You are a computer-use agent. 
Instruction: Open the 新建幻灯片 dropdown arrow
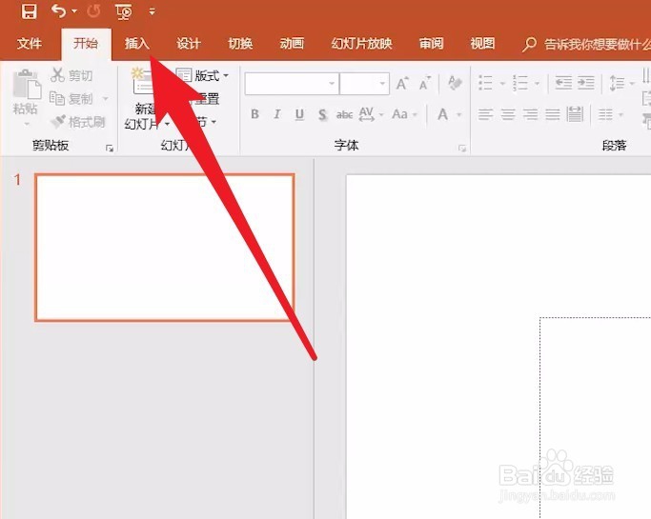(x=167, y=124)
